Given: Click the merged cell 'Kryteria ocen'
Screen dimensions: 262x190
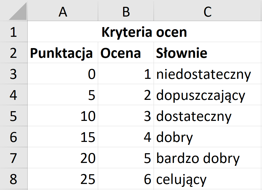Looking at the screenshot, I should coord(144,32).
